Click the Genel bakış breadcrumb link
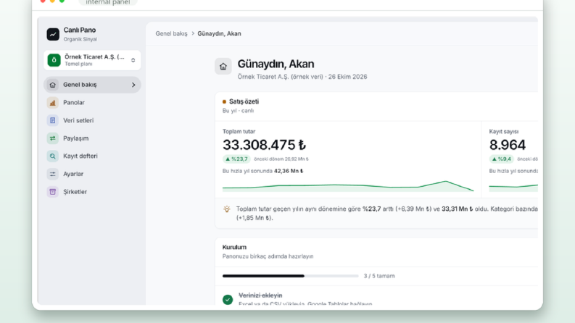The image size is (575, 323). click(171, 34)
